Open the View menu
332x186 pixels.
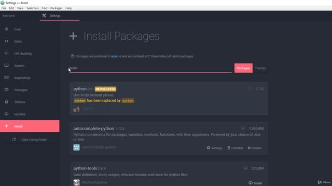(20, 8)
